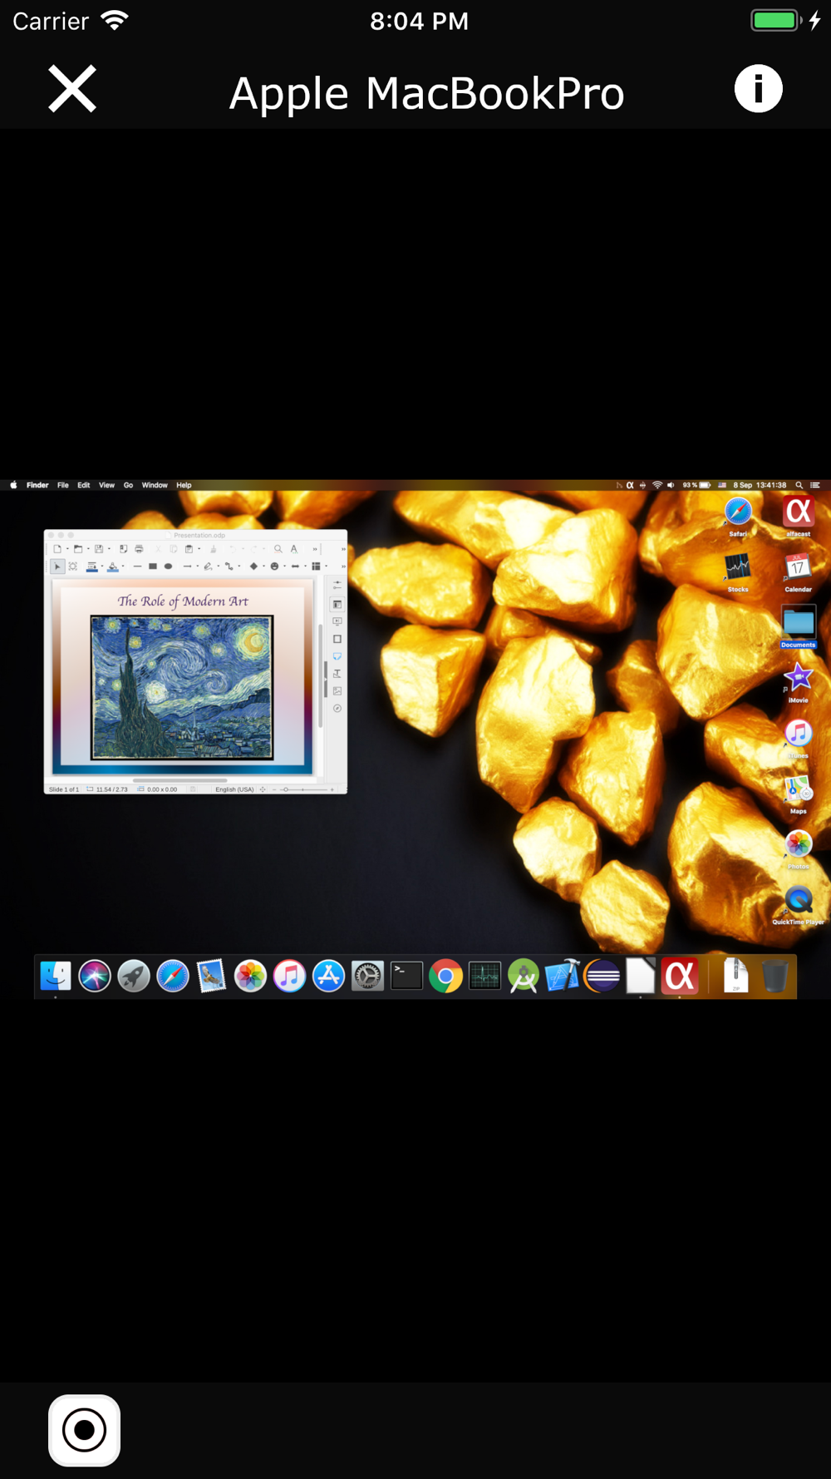
Task: Open the Edit menu in the Mac menu bar
Action: [84, 485]
